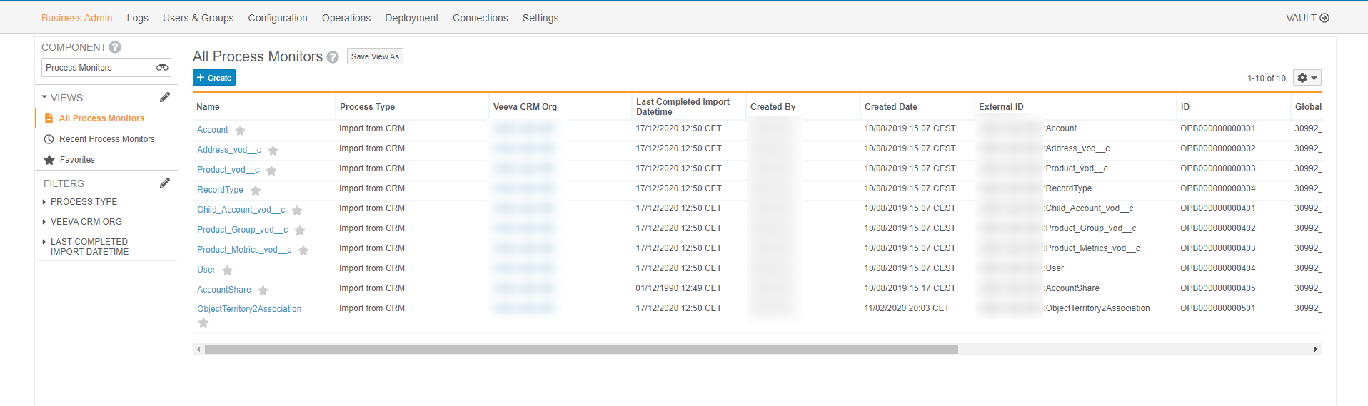Click the VAULT arrow icon

(x=1324, y=18)
